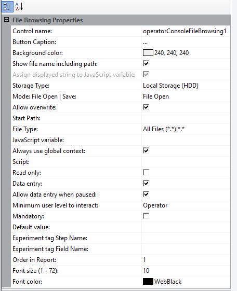Change Minimum user level Operator value

pos(186,205)
